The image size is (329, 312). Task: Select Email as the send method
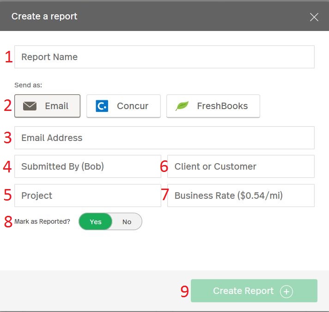point(48,106)
